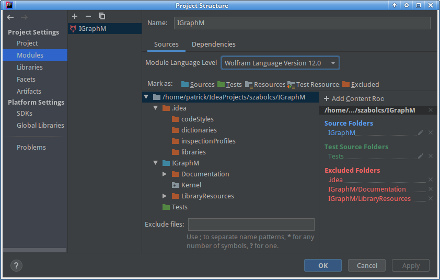Image resolution: width=440 pixels, height=280 pixels.
Task: Switch to the Dependencies tab
Action: click(x=213, y=44)
